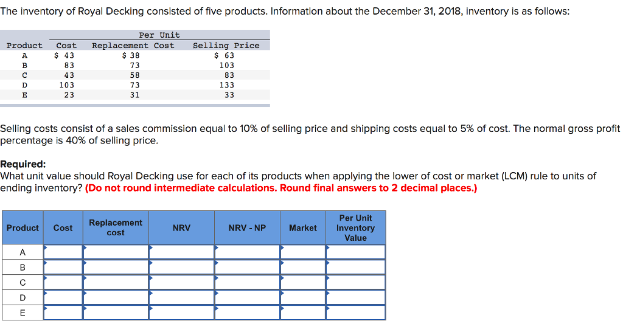This screenshot has height=335, width=623.
Task: Select the Market cell in row A
Action: click(x=303, y=252)
